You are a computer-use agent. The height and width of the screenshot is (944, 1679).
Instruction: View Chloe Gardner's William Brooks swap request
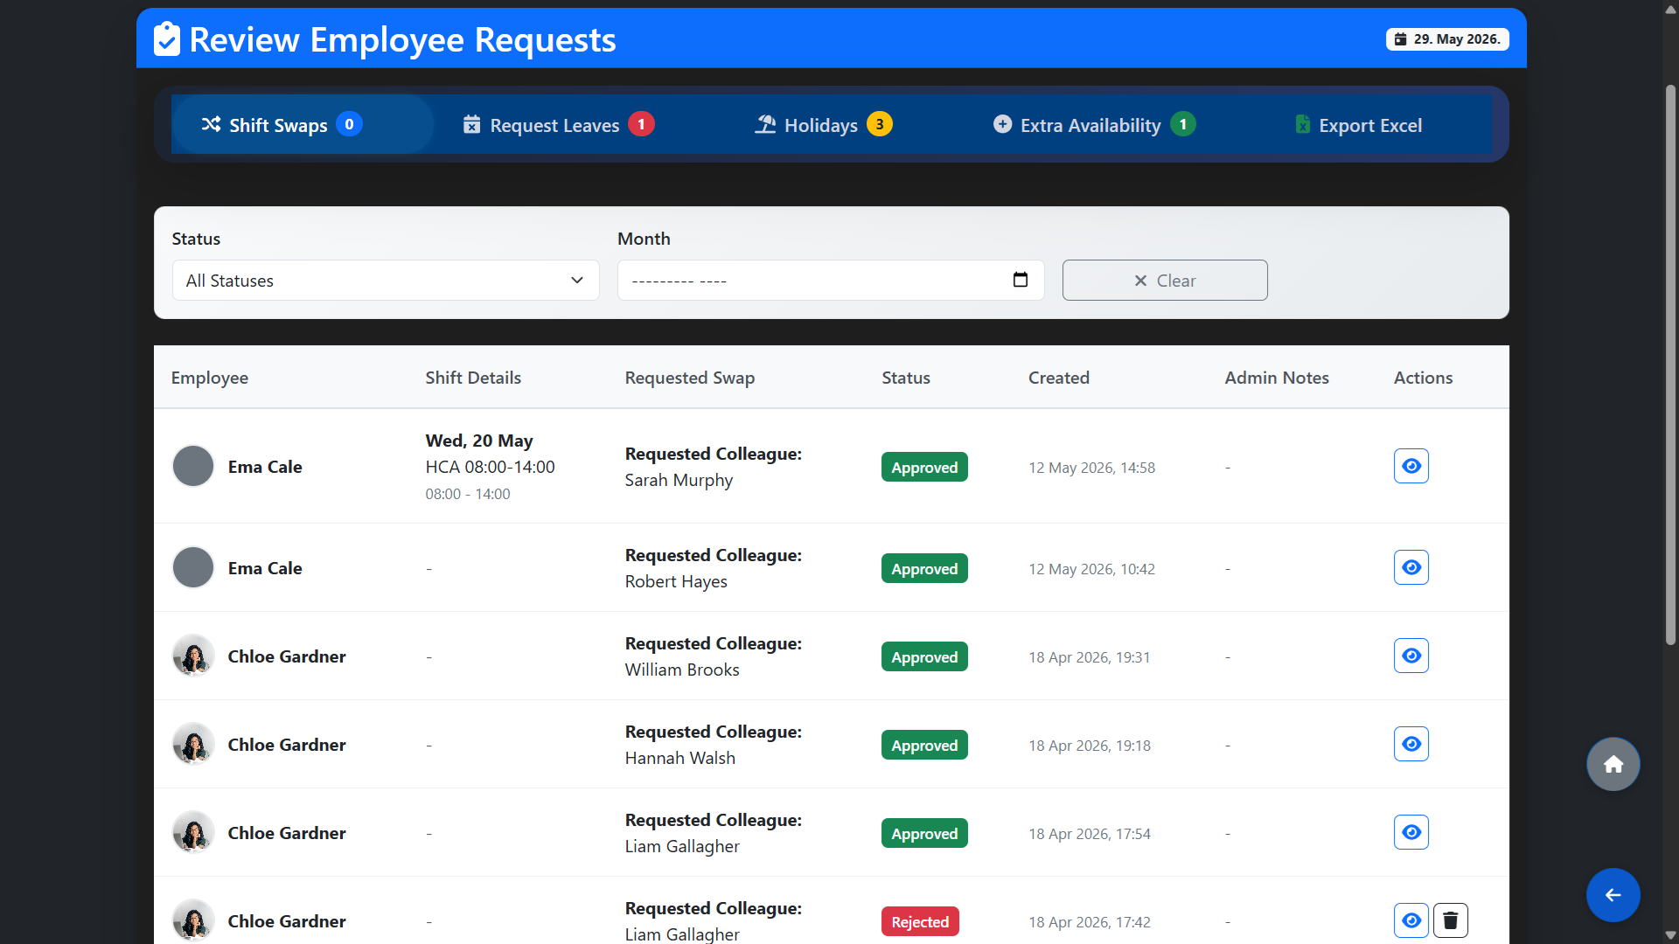pyautogui.click(x=1411, y=656)
